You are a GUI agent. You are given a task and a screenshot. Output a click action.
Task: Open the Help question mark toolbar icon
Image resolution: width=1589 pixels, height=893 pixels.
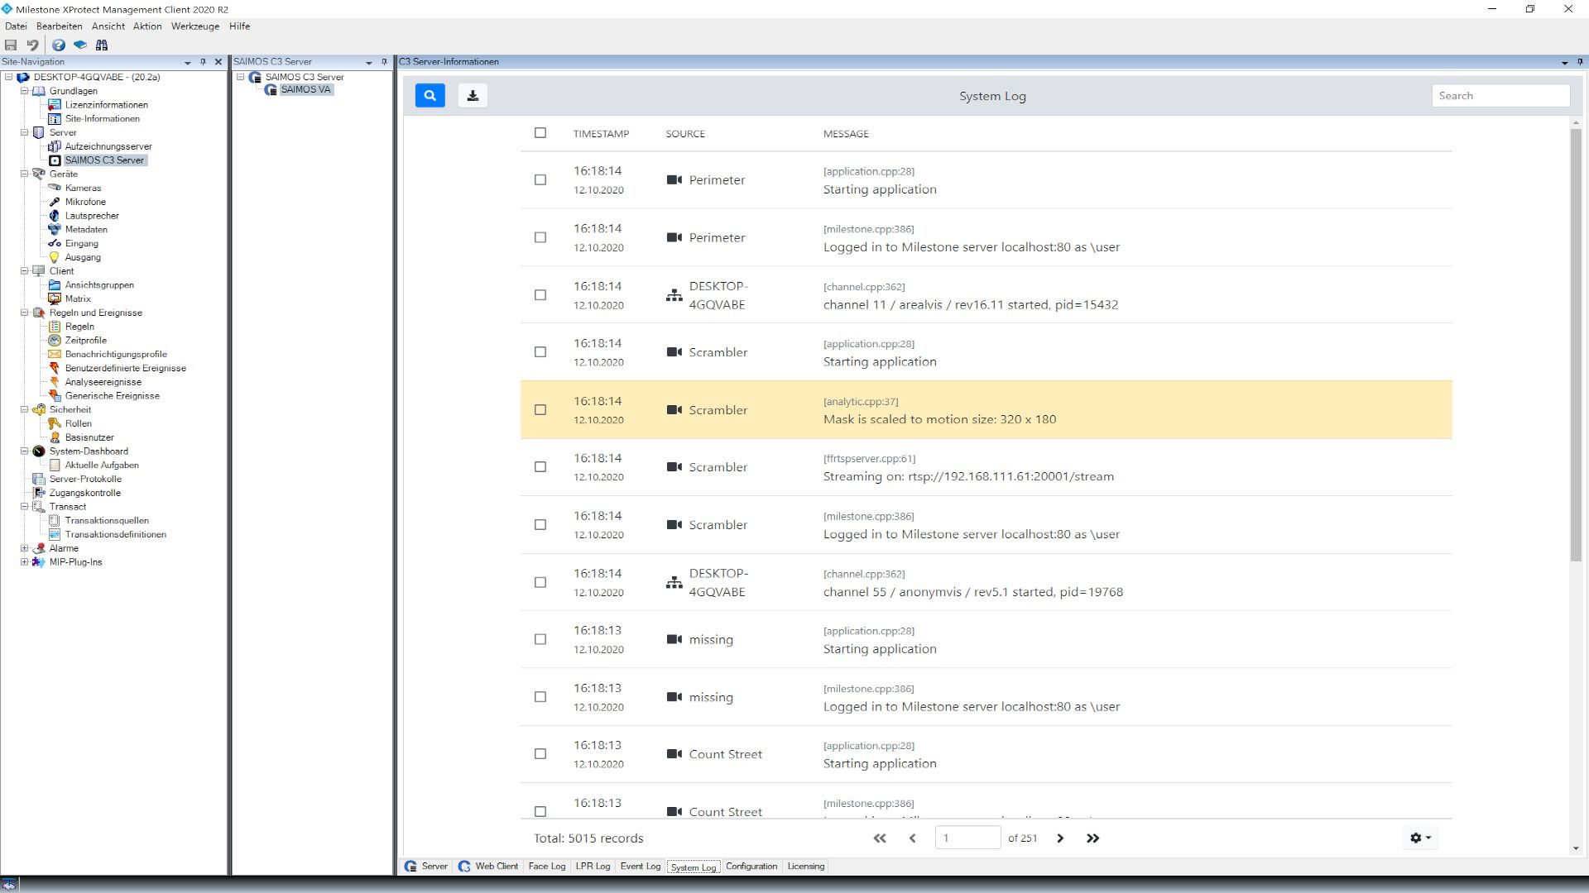(59, 45)
